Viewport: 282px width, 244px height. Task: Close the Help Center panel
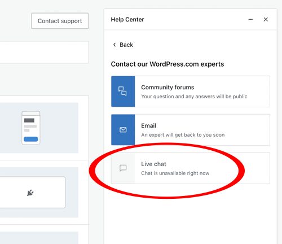tap(266, 19)
